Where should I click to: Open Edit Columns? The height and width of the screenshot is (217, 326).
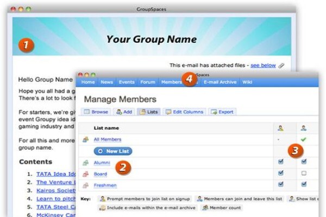[184, 112]
